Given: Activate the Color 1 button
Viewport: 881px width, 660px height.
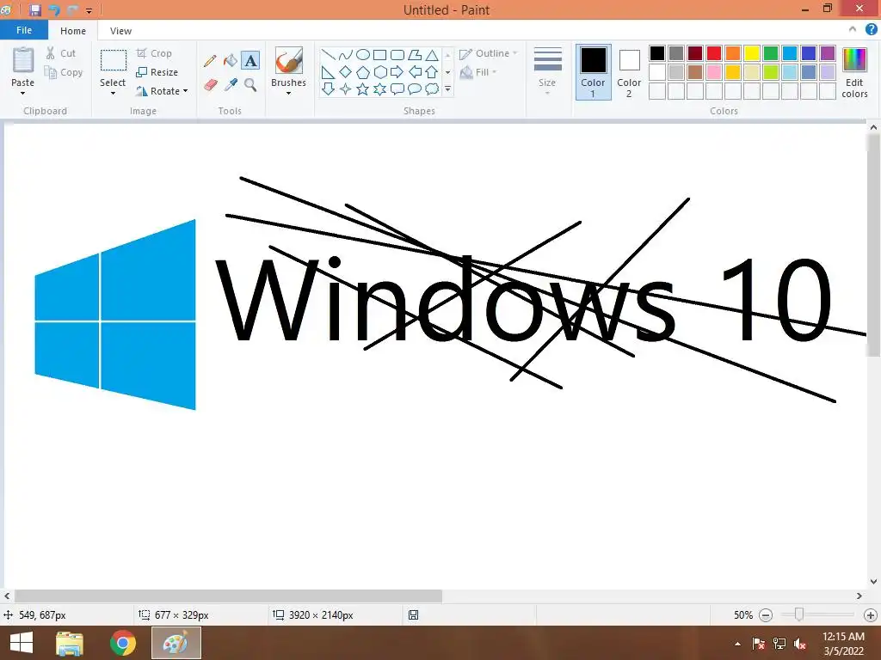Looking at the screenshot, I should [x=594, y=72].
